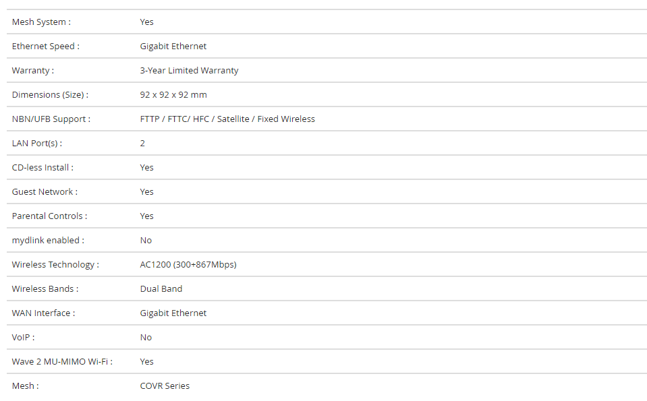Click the Wave 2 MU-MIMO Wi-Fi label

tap(62, 362)
